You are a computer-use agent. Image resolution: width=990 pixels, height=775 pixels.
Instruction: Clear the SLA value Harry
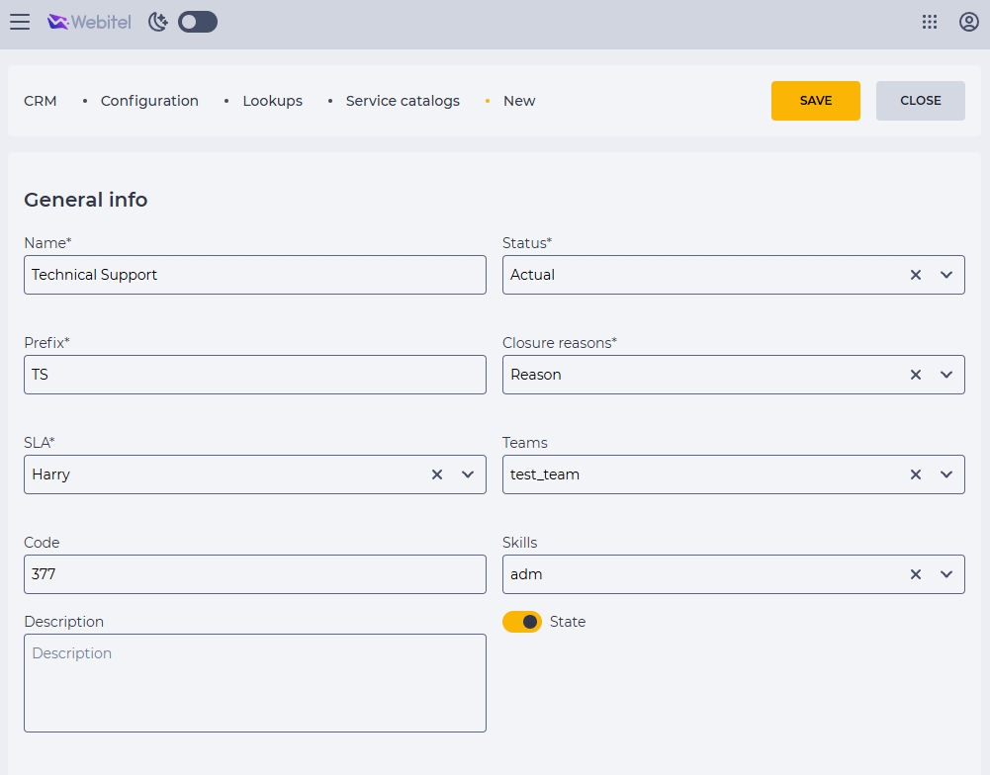437,474
